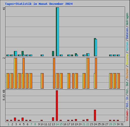The image size is (130, 127).
Task: Click the orange bar for day 5
Action: [x=24, y=73]
